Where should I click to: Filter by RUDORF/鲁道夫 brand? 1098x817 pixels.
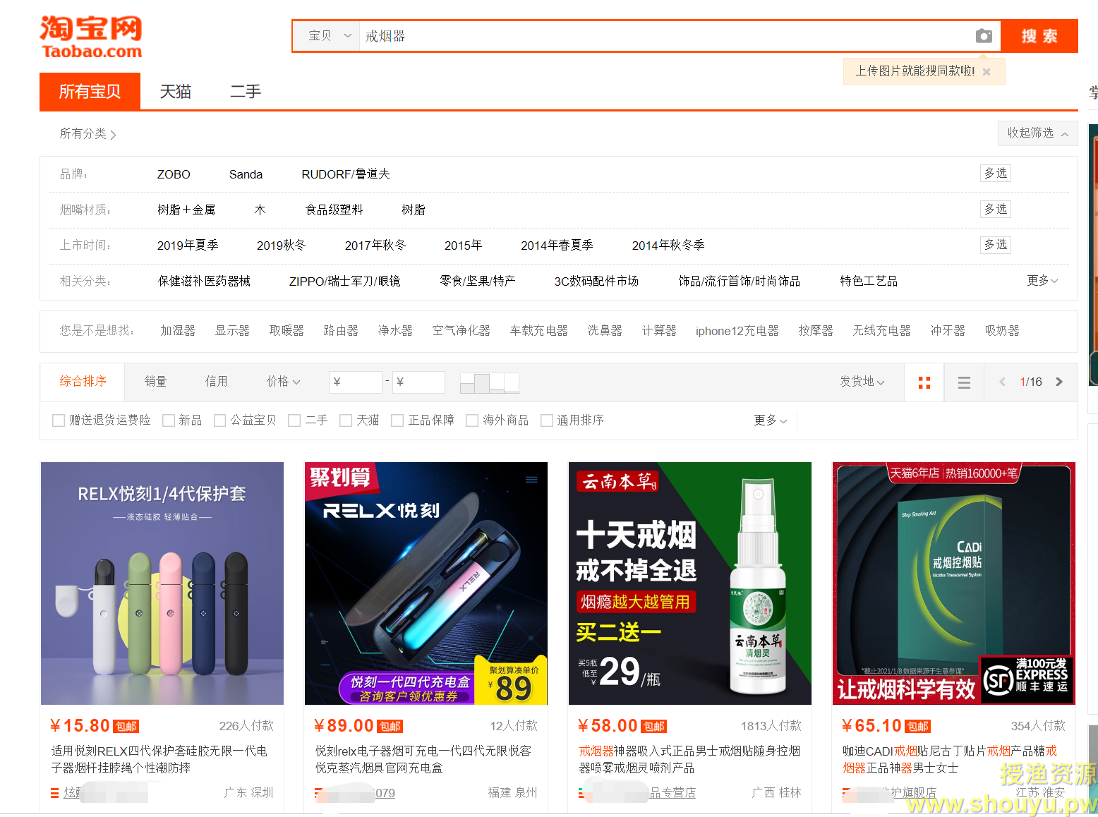coord(346,174)
